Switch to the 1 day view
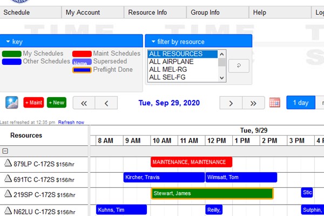 pyautogui.click(x=300, y=103)
